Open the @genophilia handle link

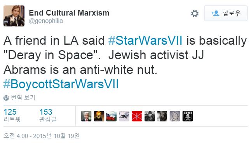pyautogui.click(x=46, y=21)
